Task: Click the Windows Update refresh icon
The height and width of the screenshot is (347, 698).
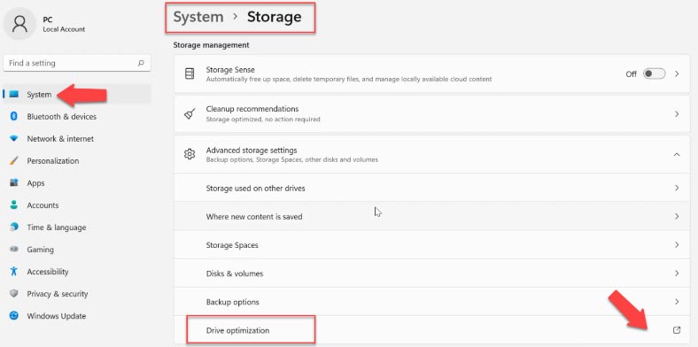Action: point(14,316)
